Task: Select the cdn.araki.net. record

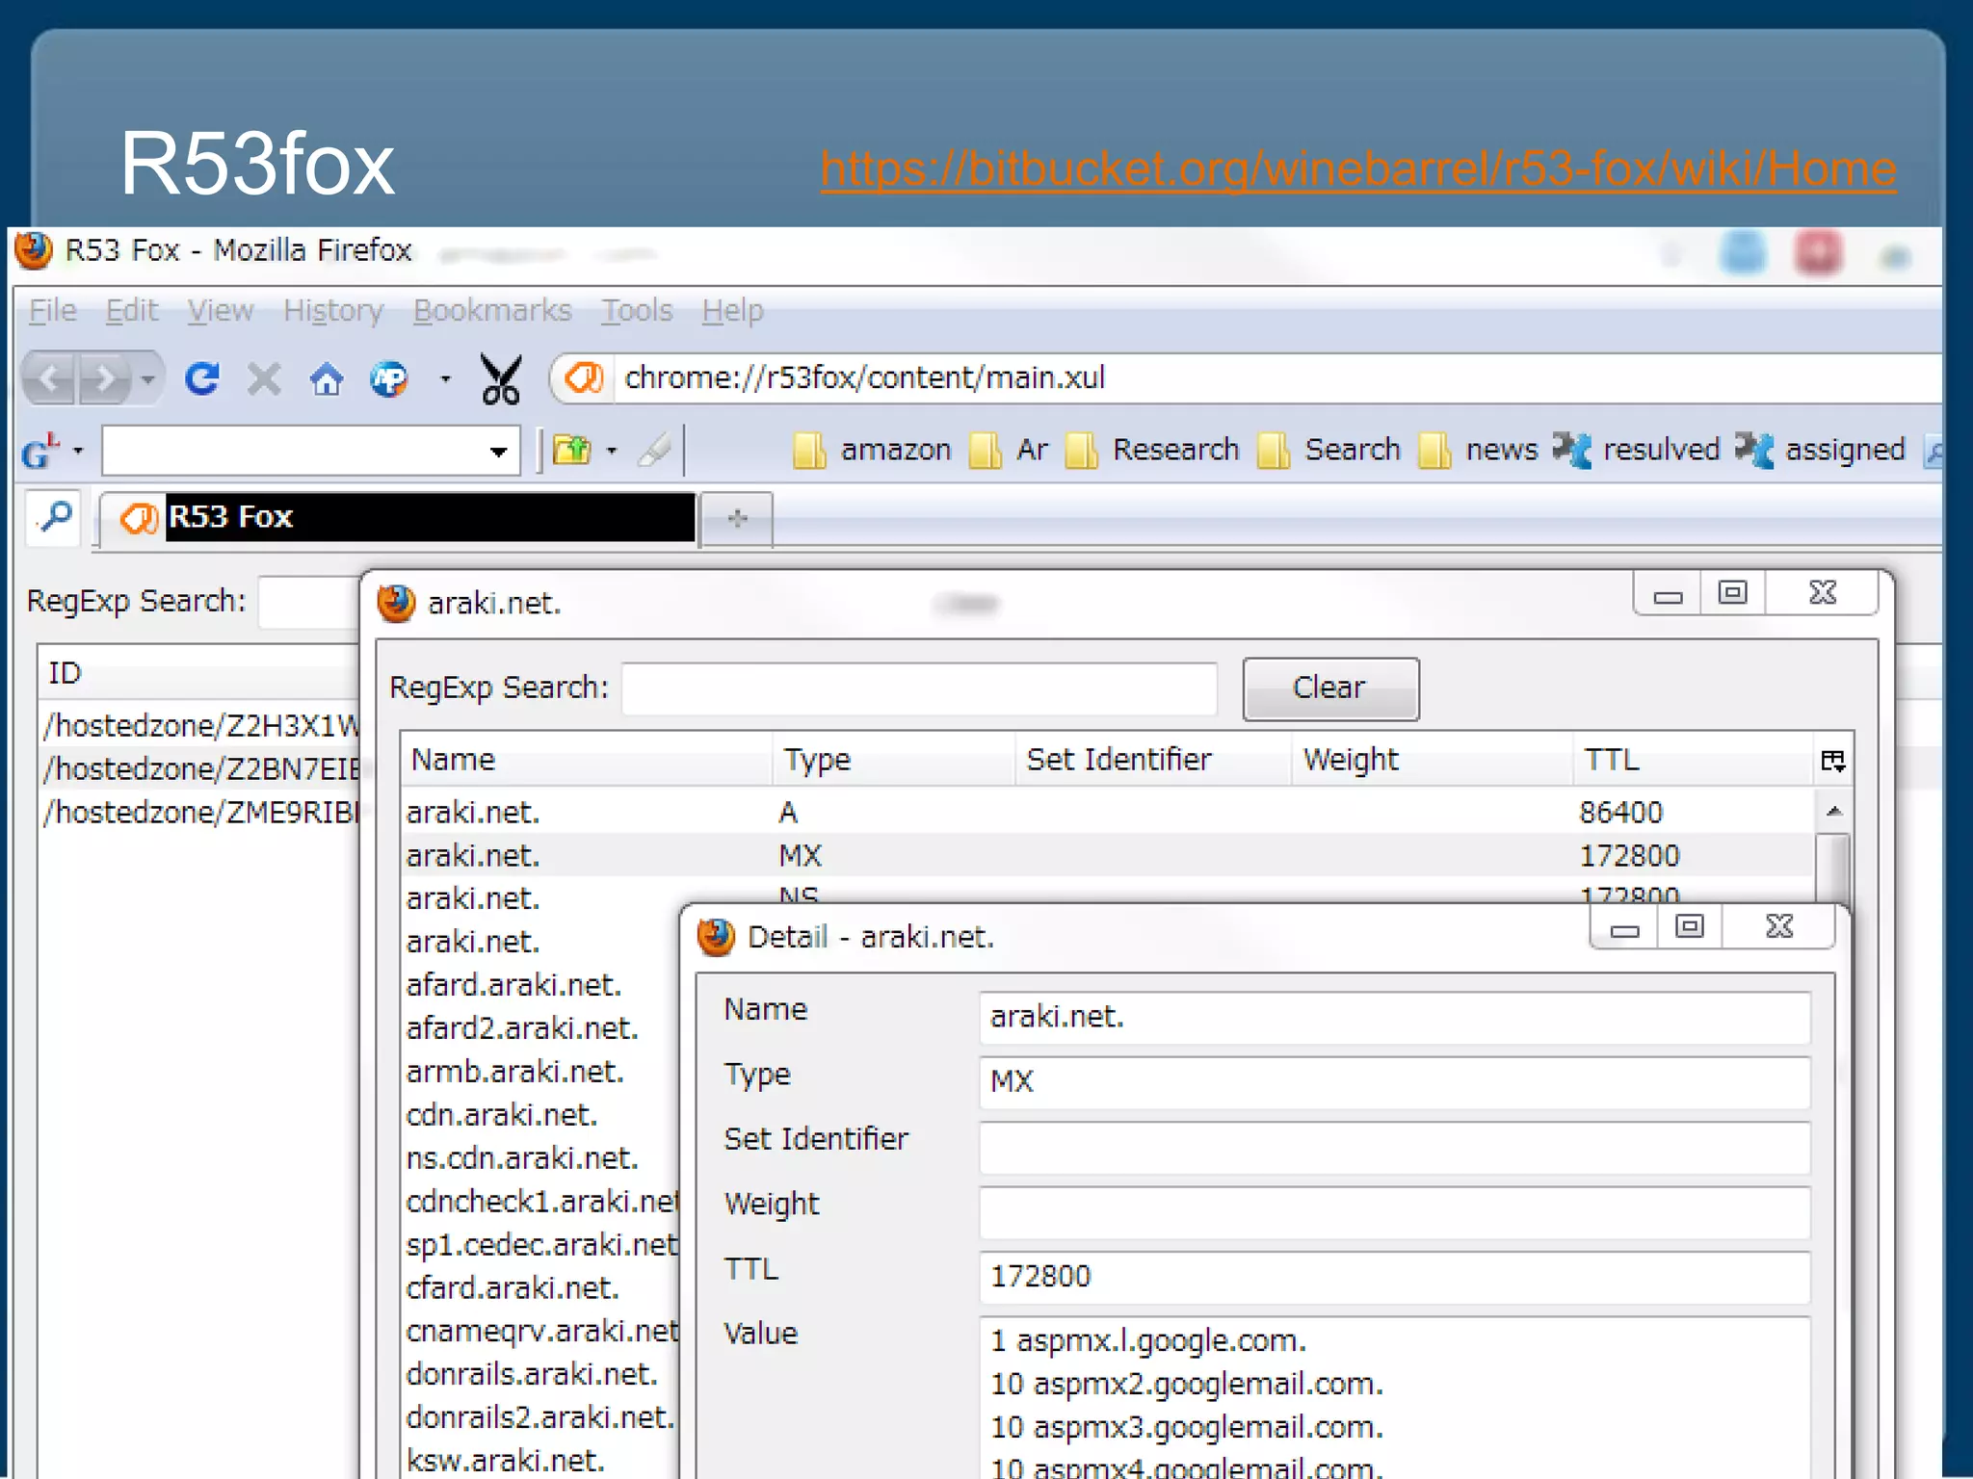Action: [x=502, y=1115]
